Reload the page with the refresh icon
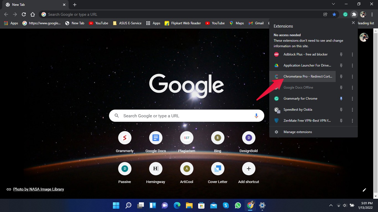The image size is (378, 212). (x=24, y=14)
